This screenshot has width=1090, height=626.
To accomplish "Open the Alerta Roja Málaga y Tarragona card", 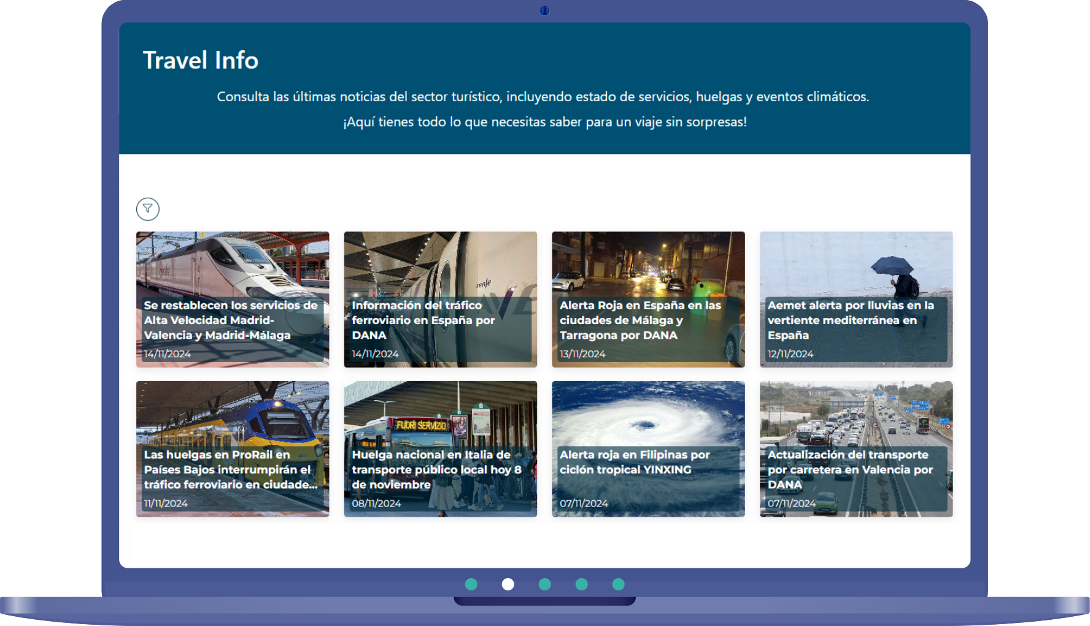I will click(x=648, y=299).
